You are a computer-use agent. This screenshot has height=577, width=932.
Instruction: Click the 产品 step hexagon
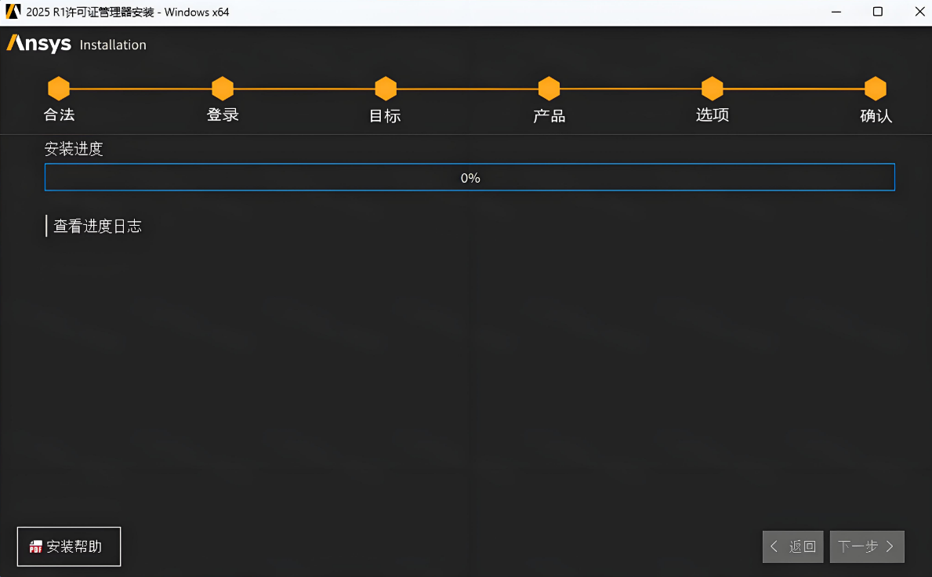[x=549, y=89]
